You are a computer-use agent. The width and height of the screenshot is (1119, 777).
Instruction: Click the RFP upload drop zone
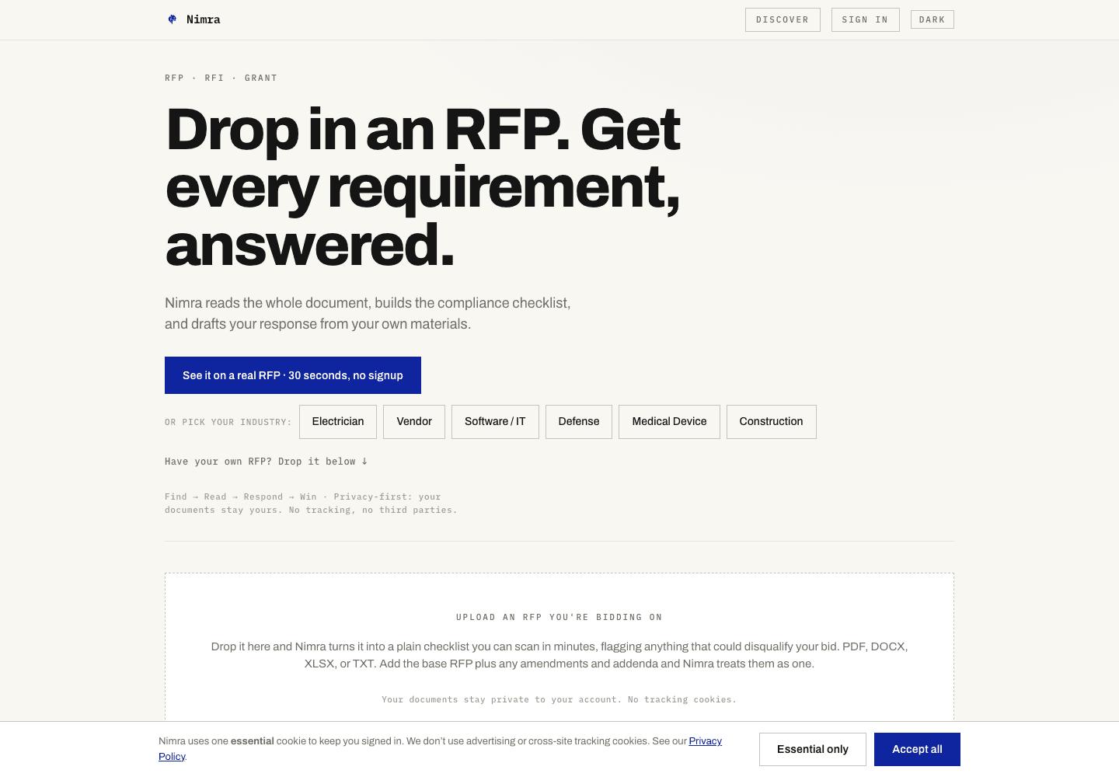(x=559, y=646)
